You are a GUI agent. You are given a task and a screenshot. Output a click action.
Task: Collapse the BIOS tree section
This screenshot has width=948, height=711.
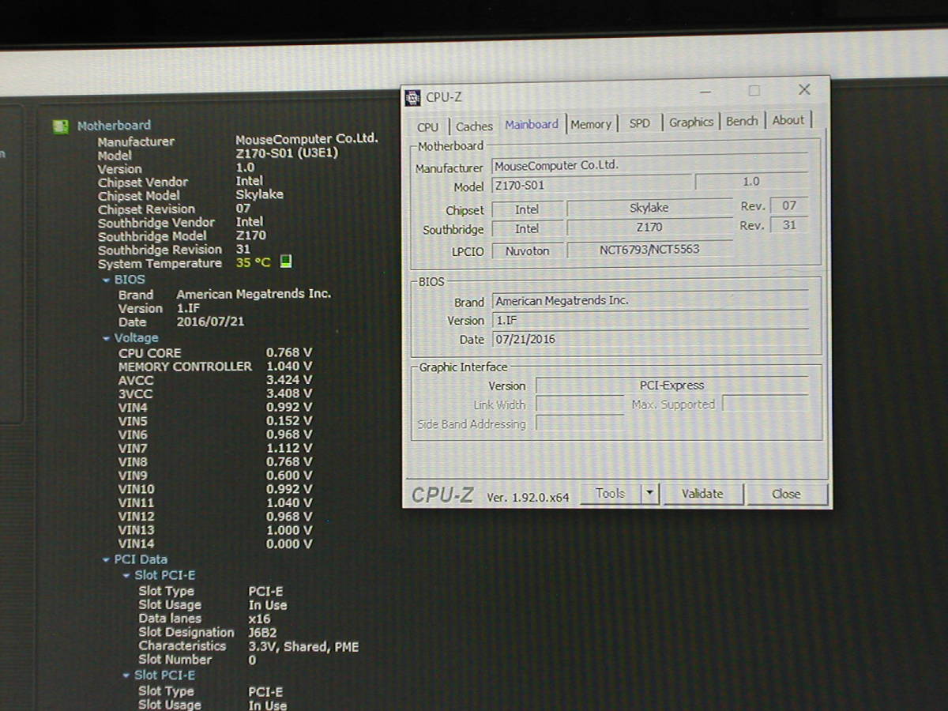click(x=107, y=280)
